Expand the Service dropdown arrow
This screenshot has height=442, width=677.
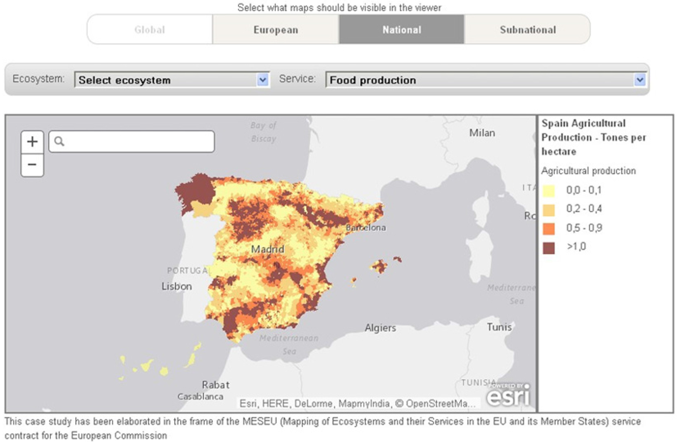point(640,80)
